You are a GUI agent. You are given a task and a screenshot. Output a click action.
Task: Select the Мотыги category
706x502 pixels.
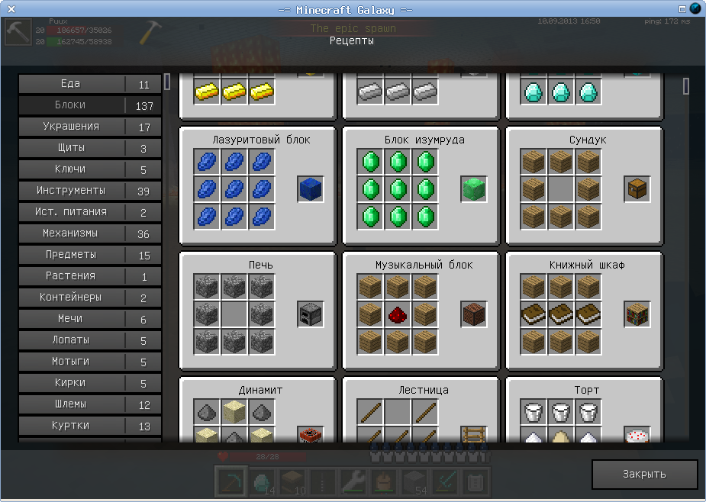click(90, 362)
